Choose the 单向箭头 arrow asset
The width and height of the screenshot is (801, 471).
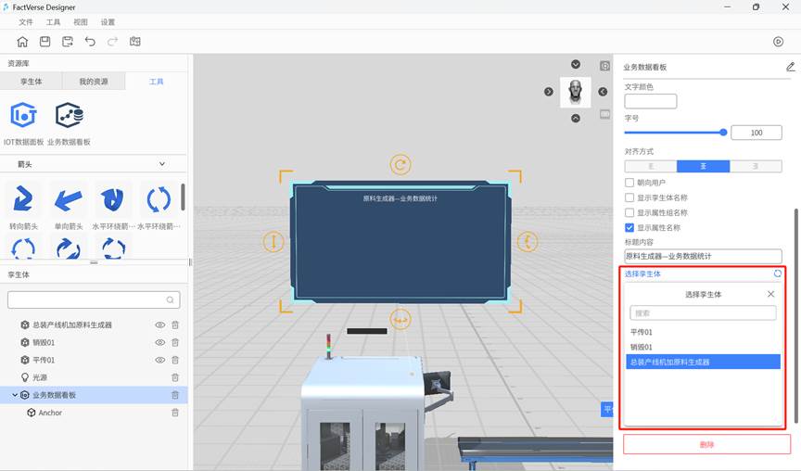(69, 198)
